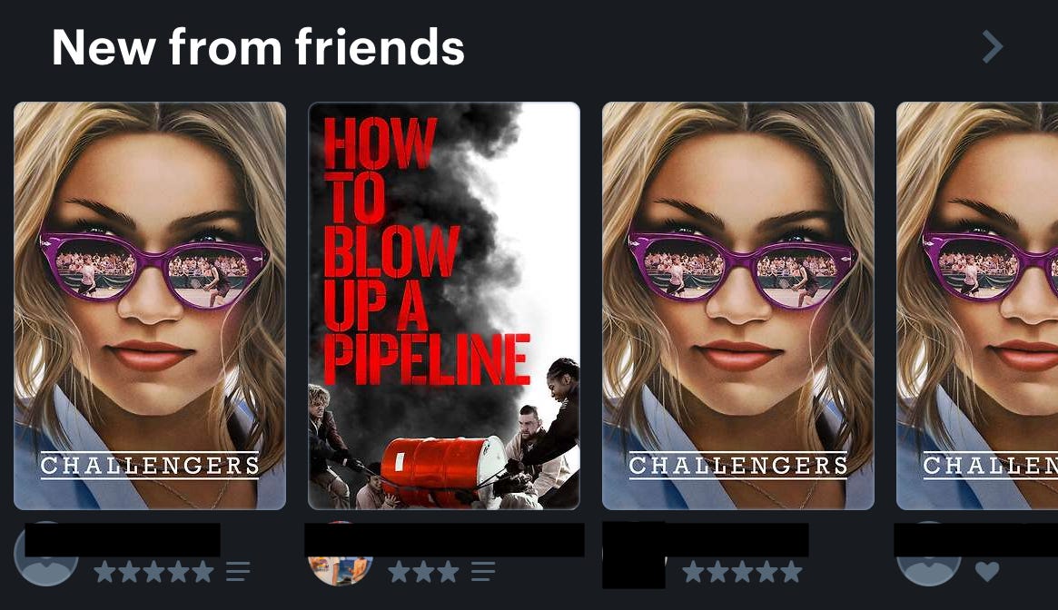
Task: Open the How to Blow Up a Pipeline poster
Action: pos(444,306)
